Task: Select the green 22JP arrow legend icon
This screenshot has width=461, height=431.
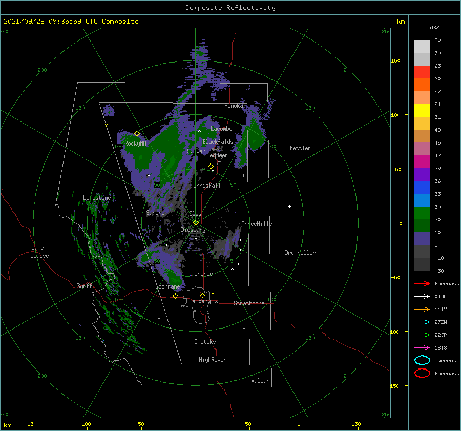Action: pyautogui.click(x=422, y=335)
